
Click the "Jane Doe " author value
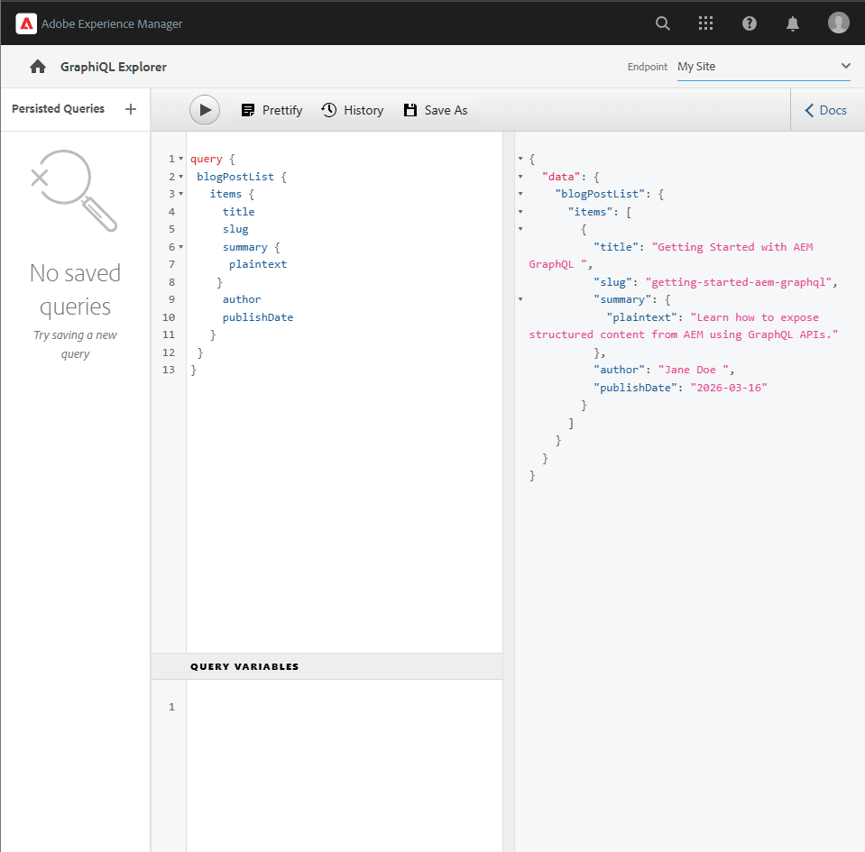pyautogui.click(x=694, y=370)
